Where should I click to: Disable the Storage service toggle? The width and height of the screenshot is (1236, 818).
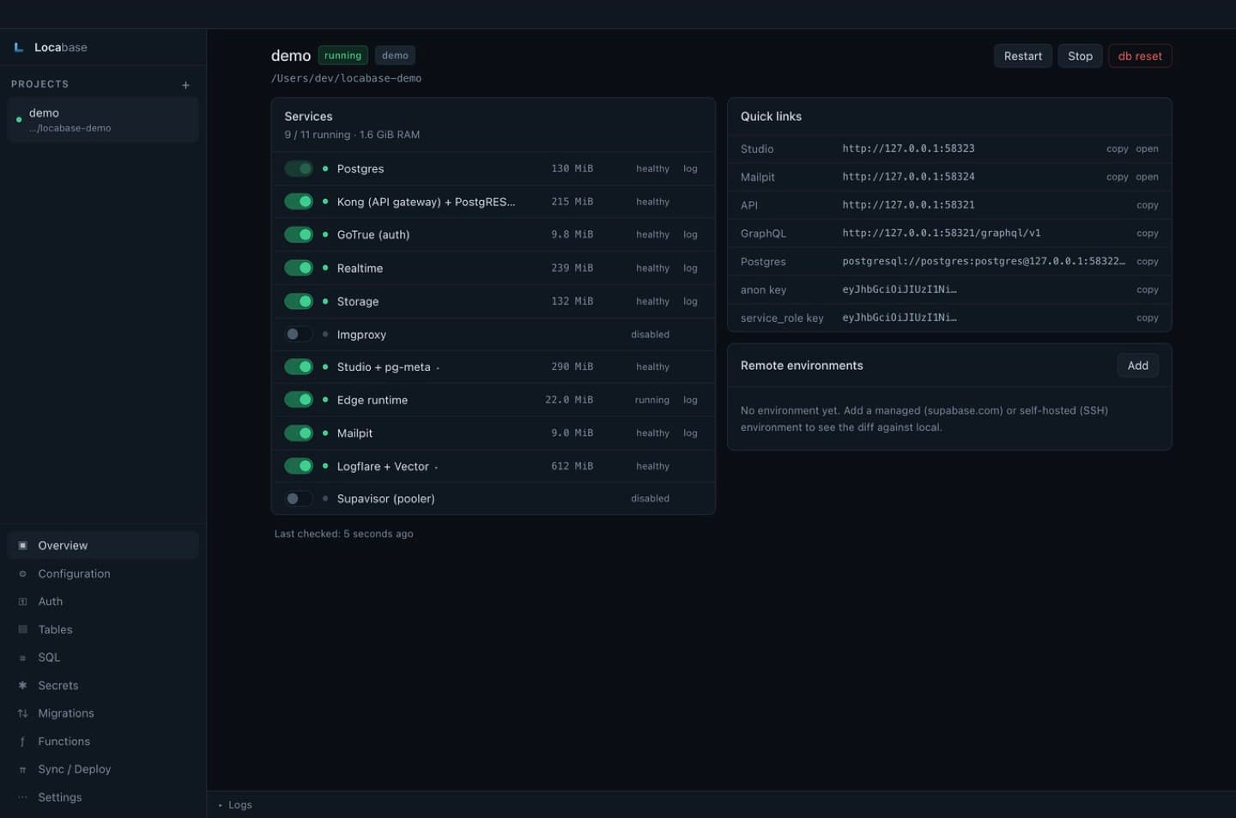click(x=299, y=301)
